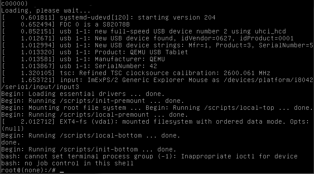
Task: Click the /scripts/local-premount line
Action: pos(95,115)
